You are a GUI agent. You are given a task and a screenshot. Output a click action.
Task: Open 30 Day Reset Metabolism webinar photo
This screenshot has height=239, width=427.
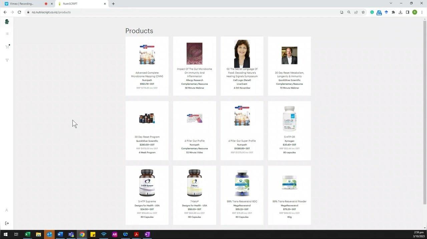coord(289,56)
